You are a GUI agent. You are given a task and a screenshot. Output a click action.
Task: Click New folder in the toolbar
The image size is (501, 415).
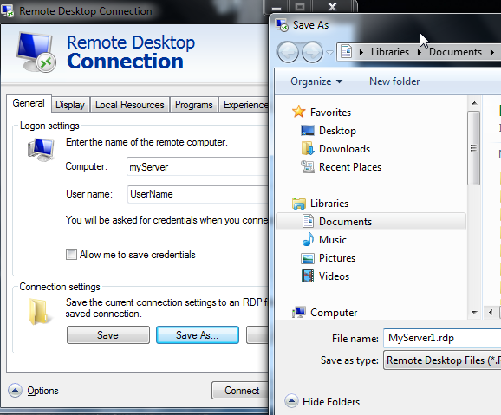pyautogui.click(x=394, y=81)
